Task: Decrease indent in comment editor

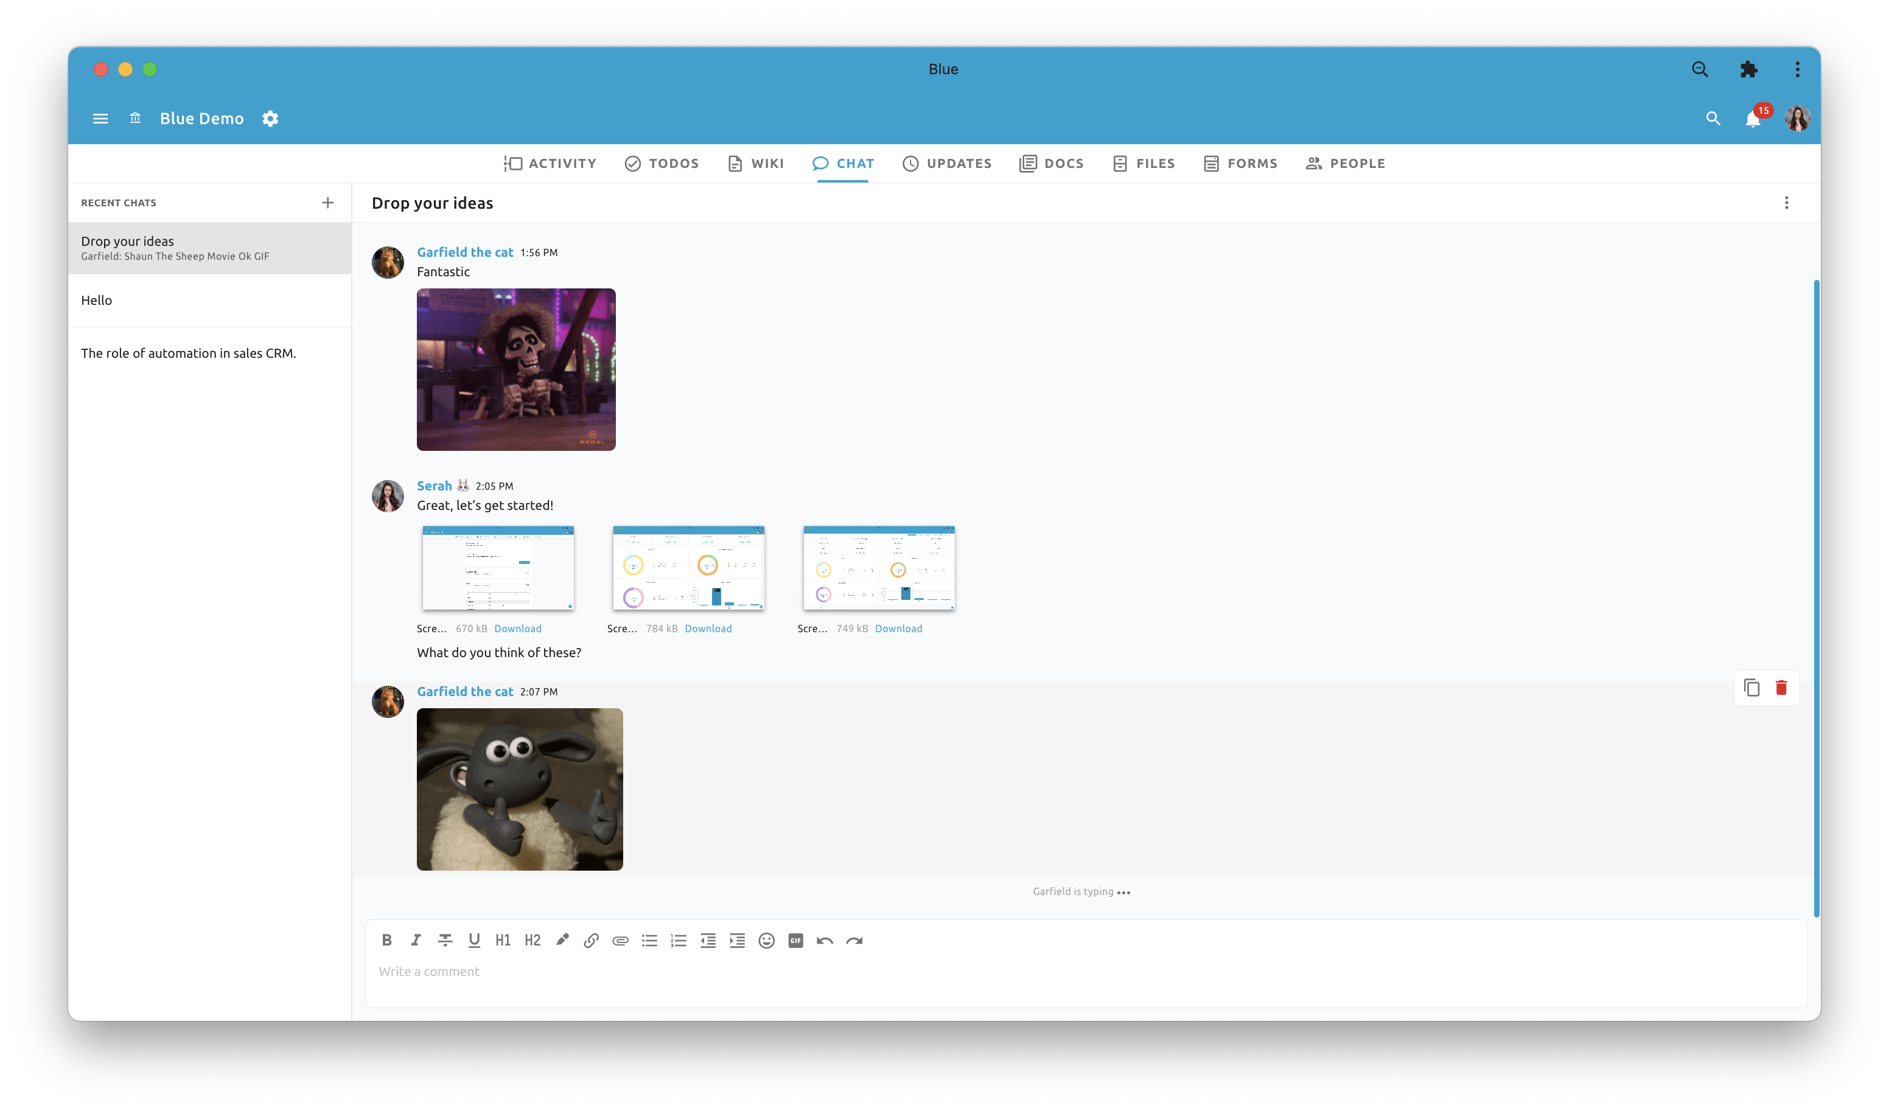Action: tap(708, 940)
